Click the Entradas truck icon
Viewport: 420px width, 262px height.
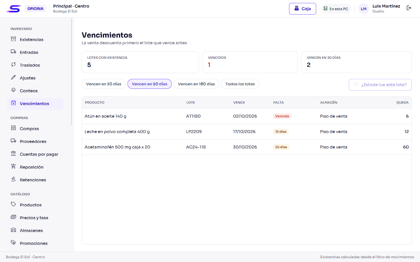tap(13, 52)
